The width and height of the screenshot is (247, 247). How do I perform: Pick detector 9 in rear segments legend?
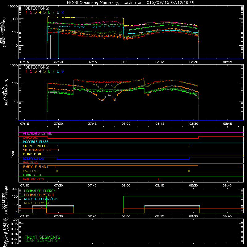tap(63, 71)
